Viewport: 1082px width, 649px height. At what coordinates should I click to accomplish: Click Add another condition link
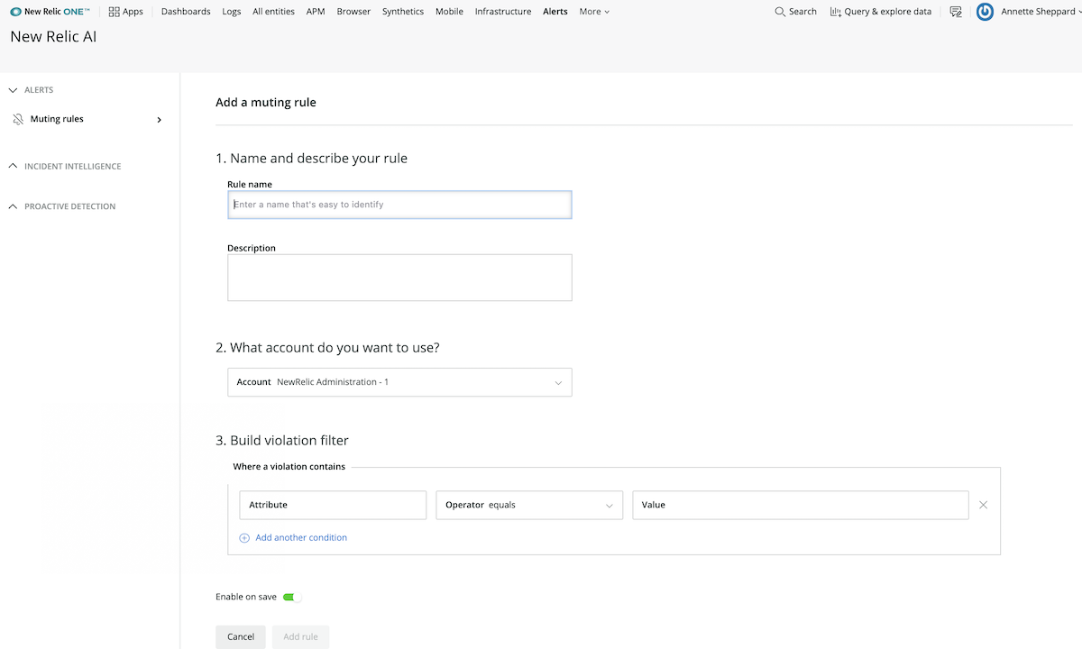pos(301,538)
